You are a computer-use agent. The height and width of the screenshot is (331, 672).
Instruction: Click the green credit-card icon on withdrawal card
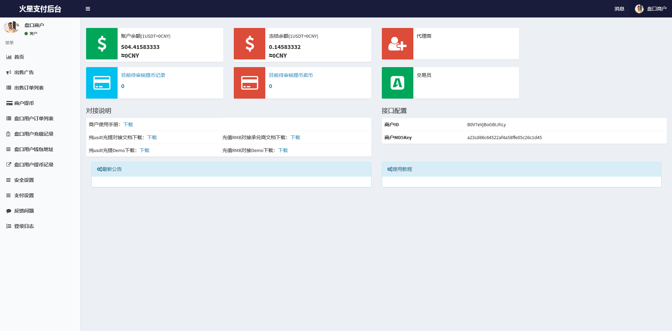101,83
